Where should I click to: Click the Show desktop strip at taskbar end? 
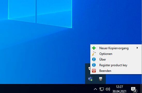coord(141,88)
